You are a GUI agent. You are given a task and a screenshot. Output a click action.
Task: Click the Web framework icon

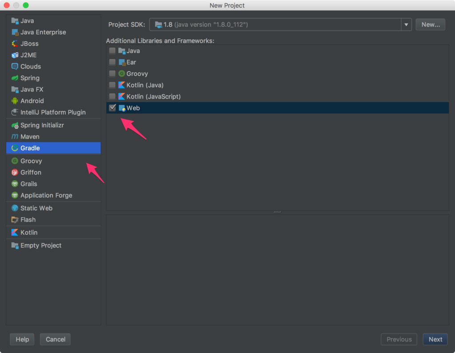point(122,108)
